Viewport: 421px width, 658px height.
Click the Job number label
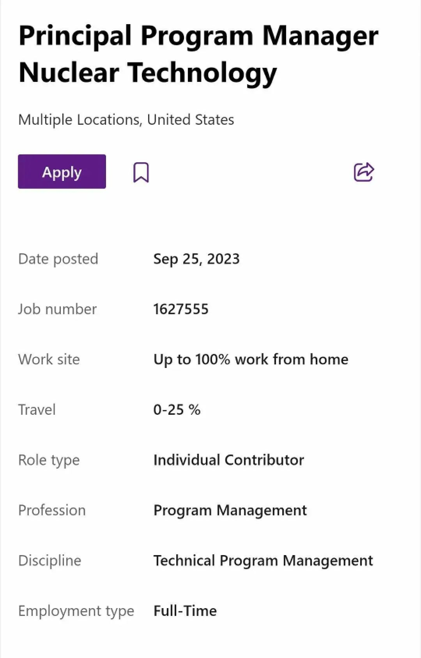(57, 309)
